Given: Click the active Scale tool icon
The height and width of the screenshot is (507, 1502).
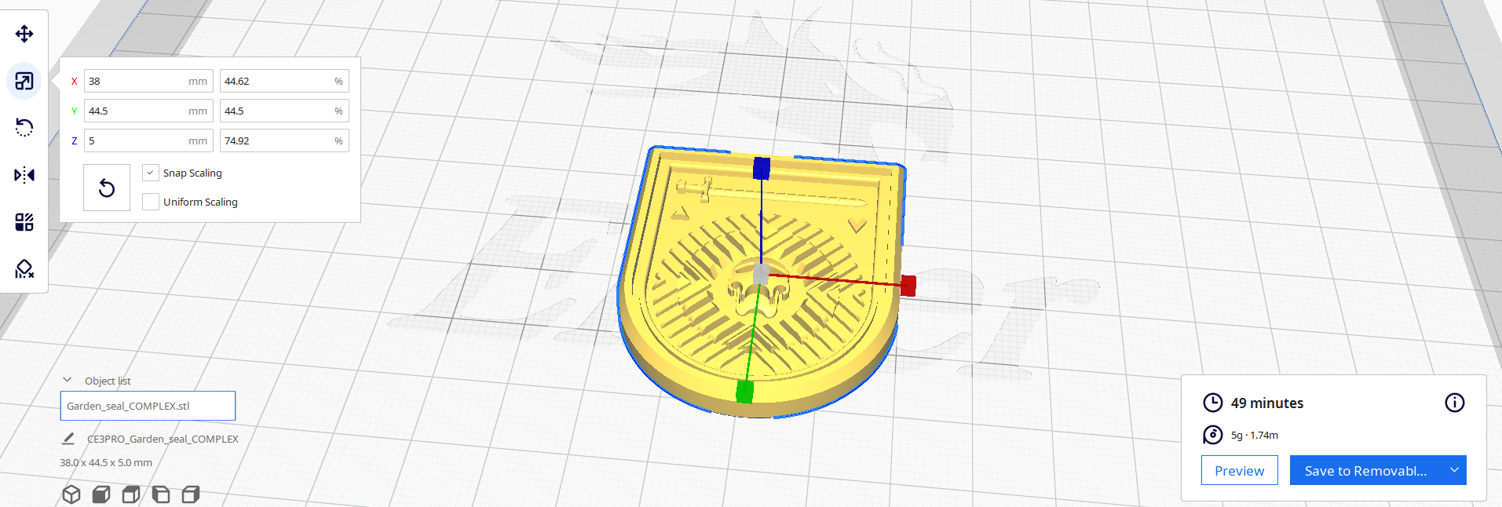Looking at the screenshot, I should tap(24, 81).
